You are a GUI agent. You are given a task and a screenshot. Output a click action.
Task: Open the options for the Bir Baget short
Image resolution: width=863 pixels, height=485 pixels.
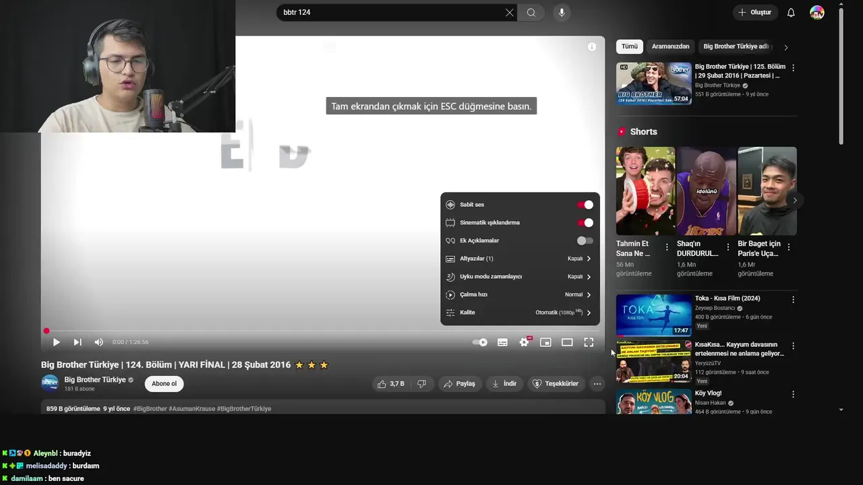tap(788, 247)
